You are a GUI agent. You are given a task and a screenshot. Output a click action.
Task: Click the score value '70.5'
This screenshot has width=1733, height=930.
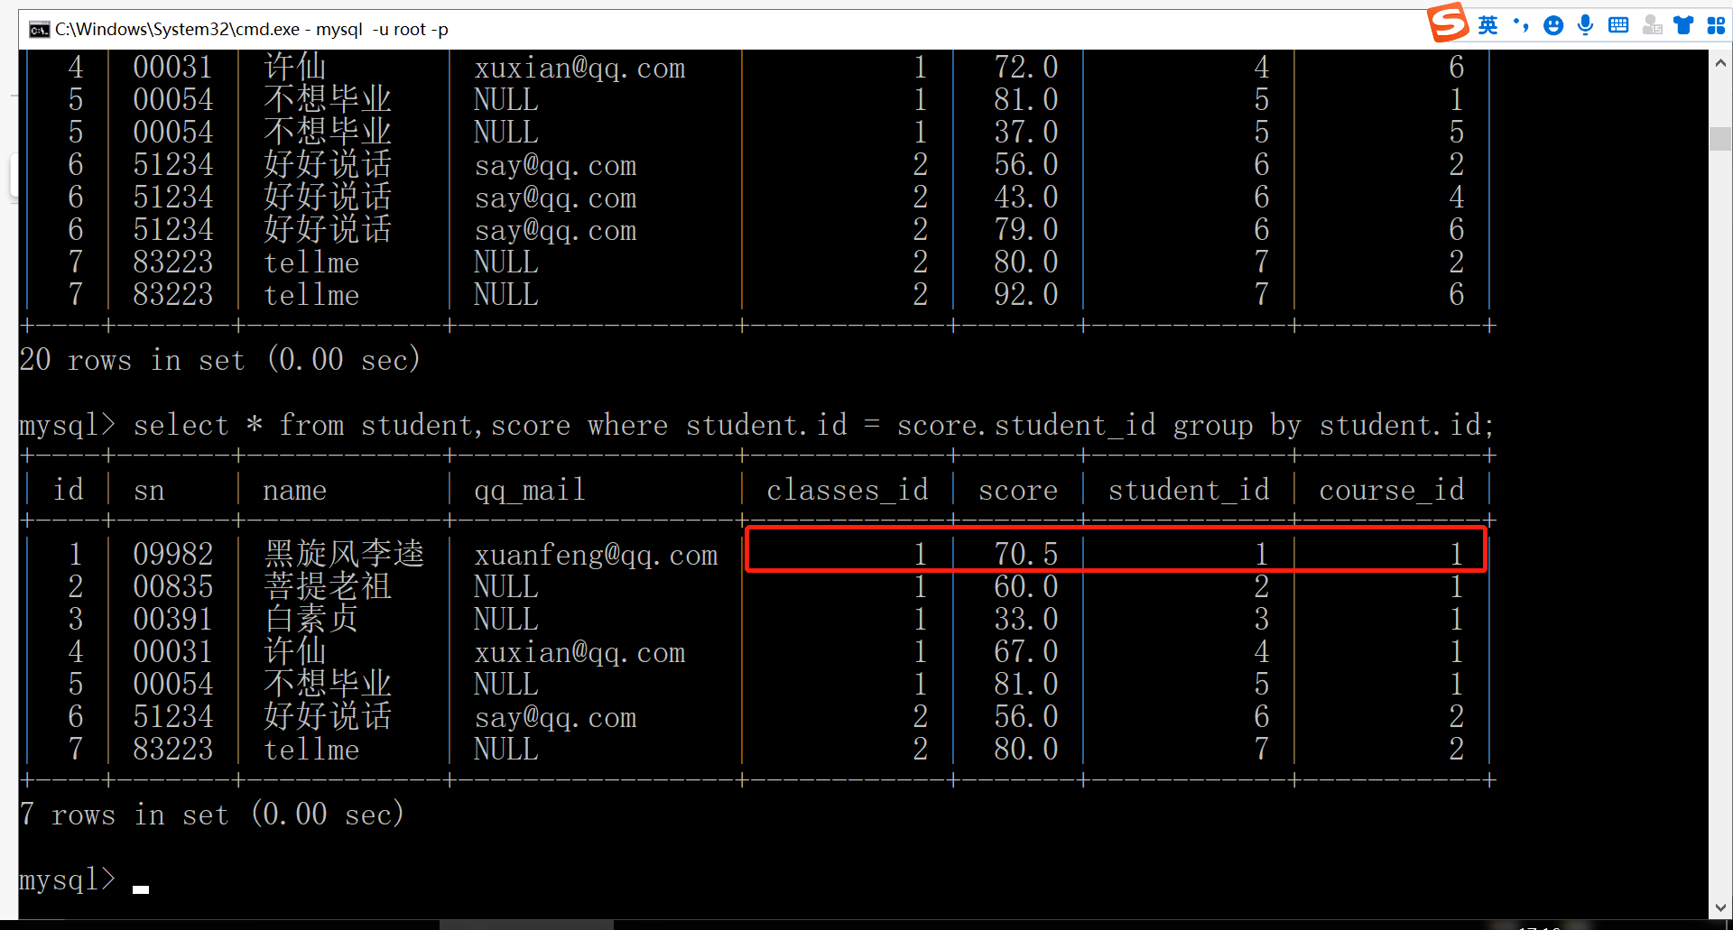pos(1026,554)
